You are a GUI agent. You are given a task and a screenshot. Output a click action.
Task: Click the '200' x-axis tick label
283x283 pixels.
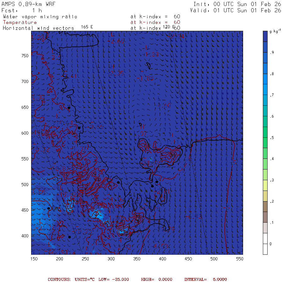coord(59,259)
